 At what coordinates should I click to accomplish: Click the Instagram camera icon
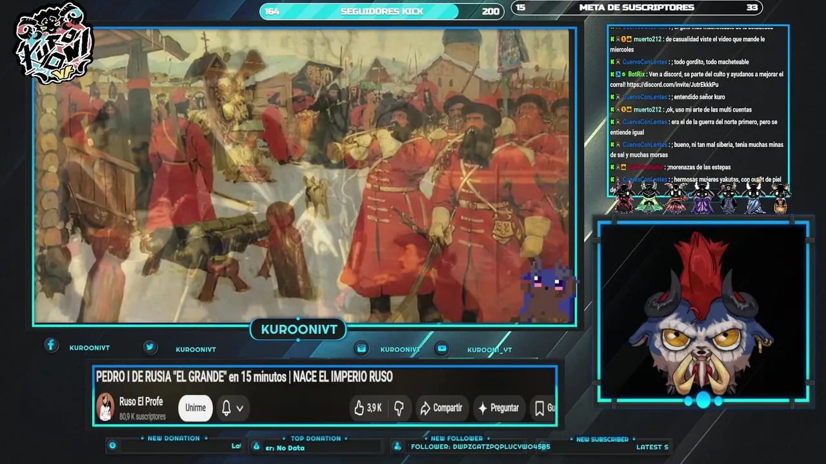362,348
